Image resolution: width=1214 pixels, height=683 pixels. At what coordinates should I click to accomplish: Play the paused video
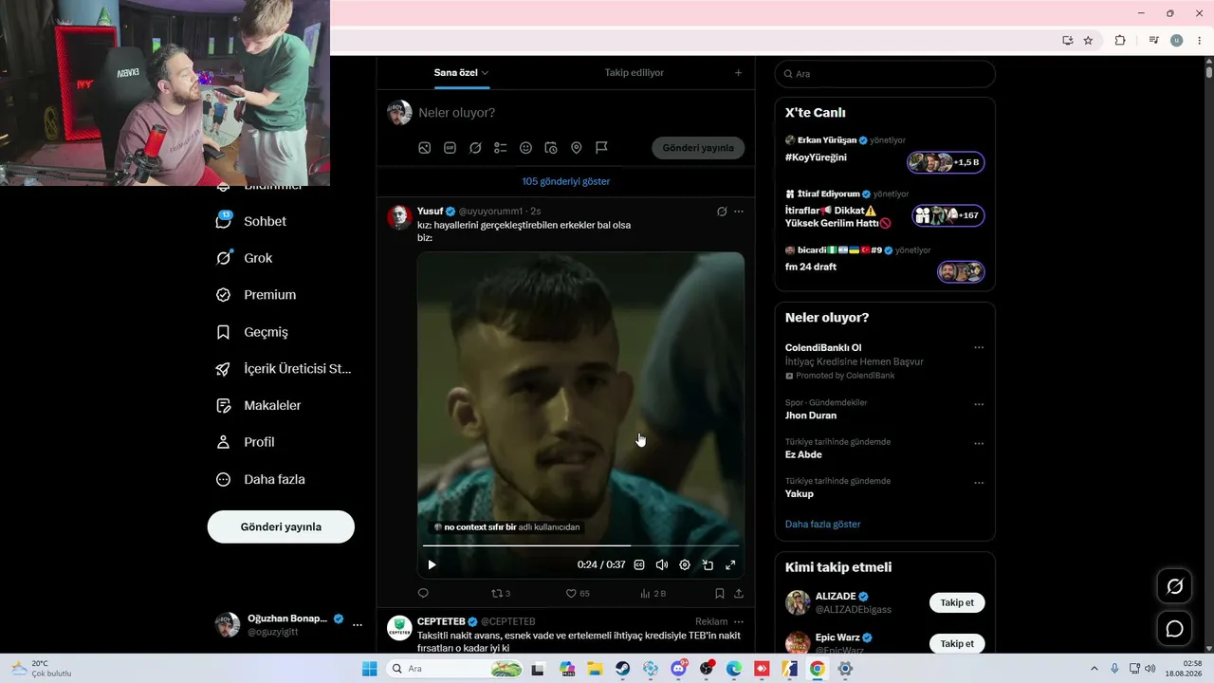[x=432, y=565]
